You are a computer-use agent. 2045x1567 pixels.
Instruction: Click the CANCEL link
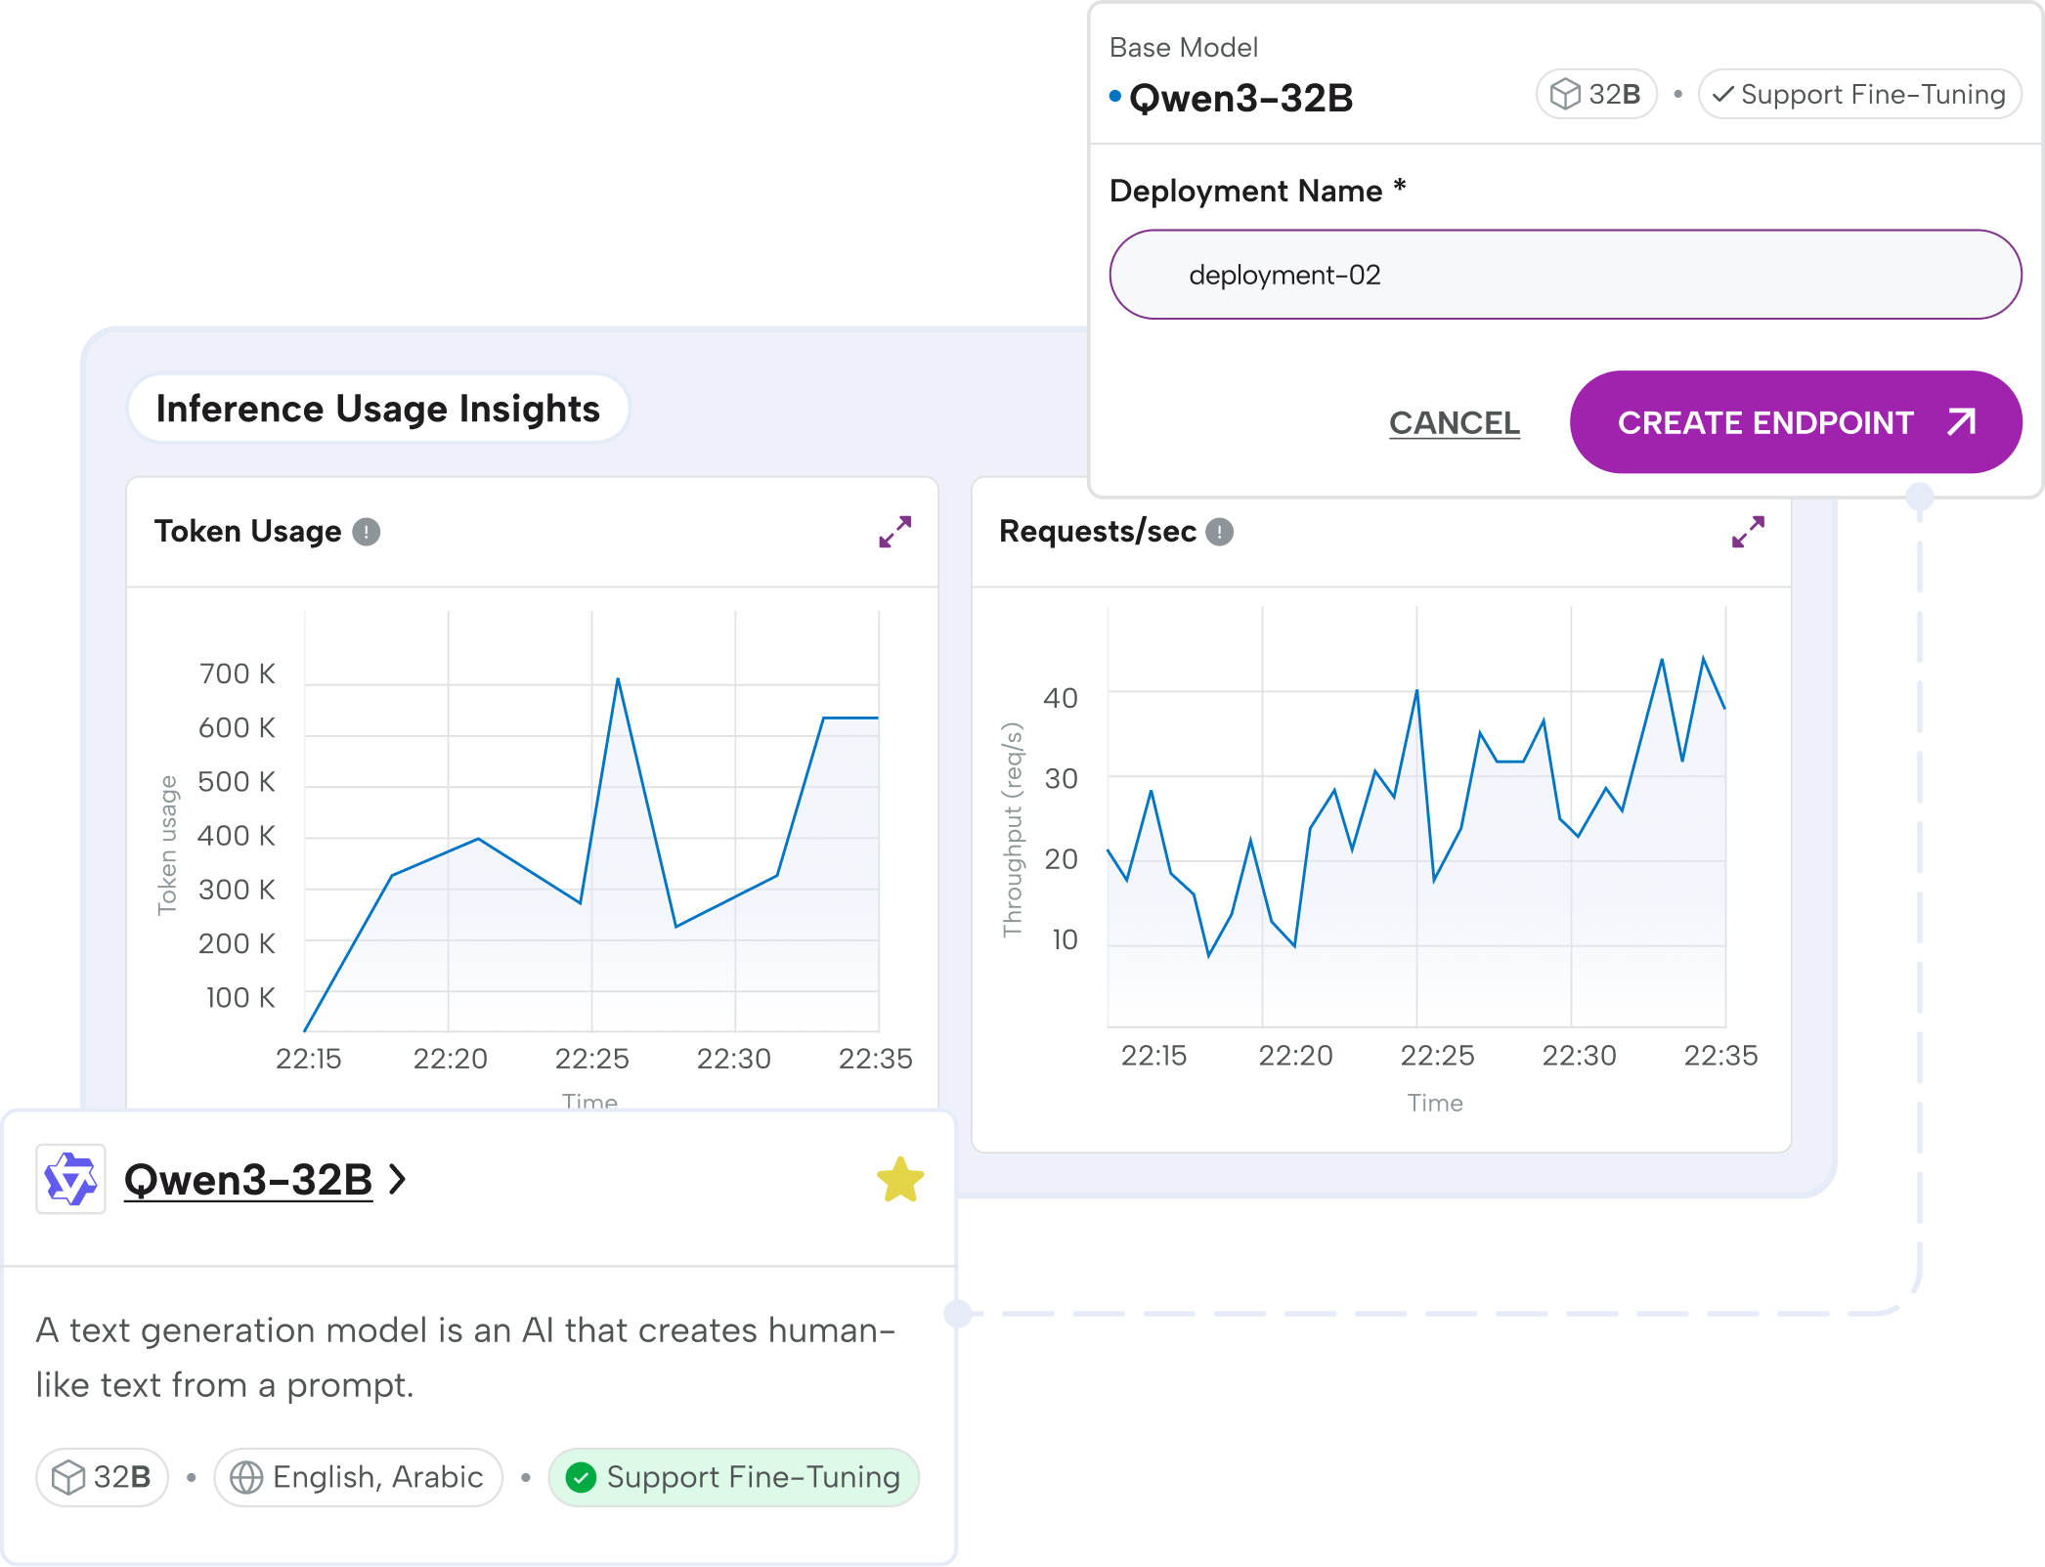click(1455, 422)
